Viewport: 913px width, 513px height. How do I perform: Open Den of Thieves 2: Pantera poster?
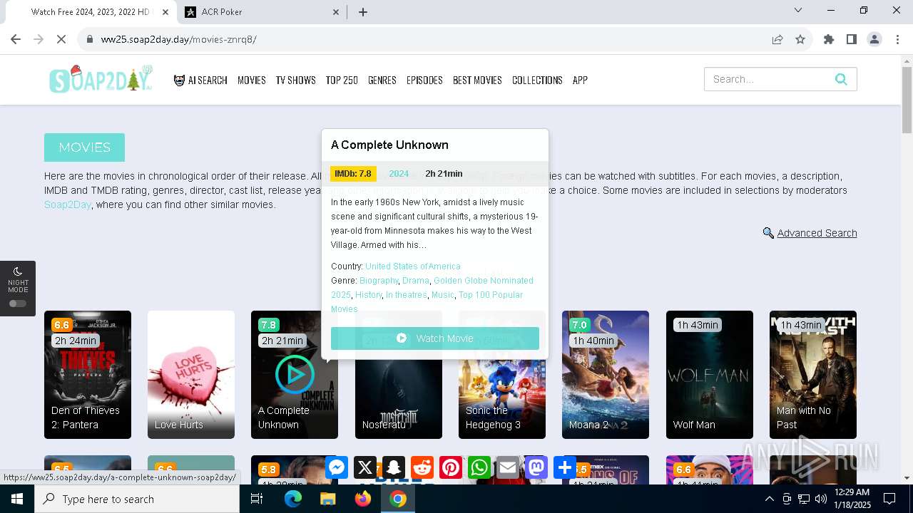88,375
